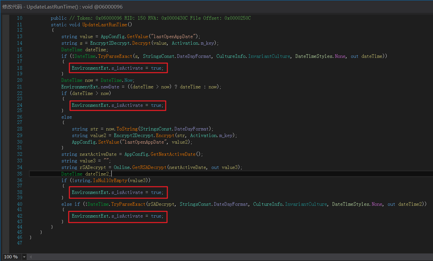The width and height of the screenshot is (433, 261).
Task: Click the GetRSADecrypt method on line 34
Action: click(x=149, y=167)
